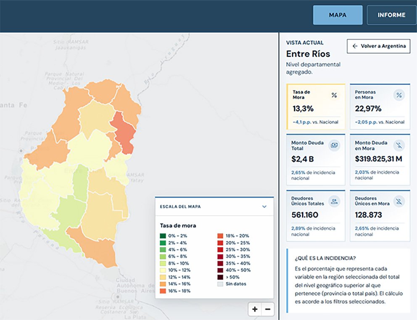Click Volver a Argentina button
The height and width of the screenshot is (320, 417).
point(378,46)
